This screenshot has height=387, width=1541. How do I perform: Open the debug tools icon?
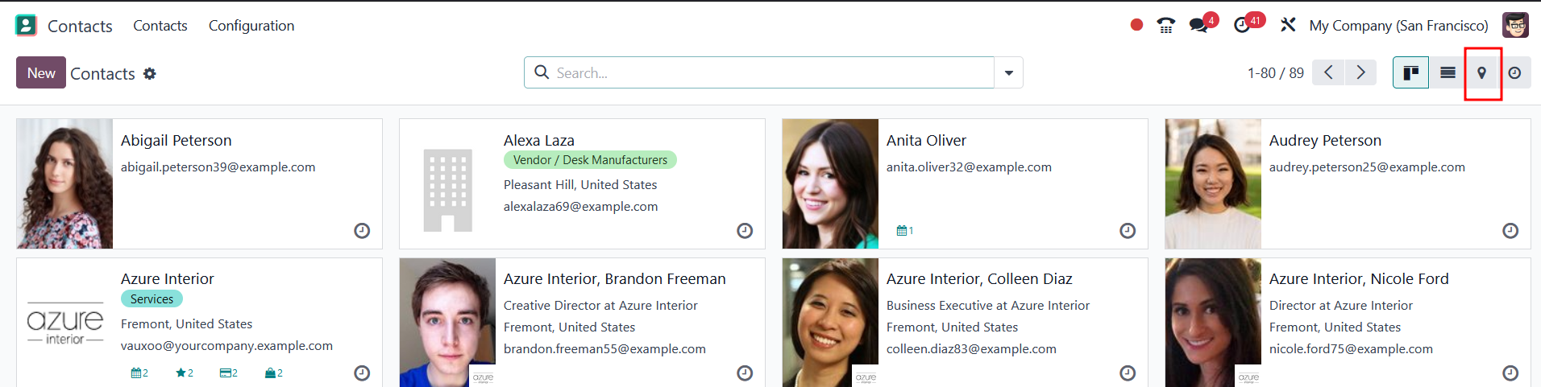coord(1288,26)
